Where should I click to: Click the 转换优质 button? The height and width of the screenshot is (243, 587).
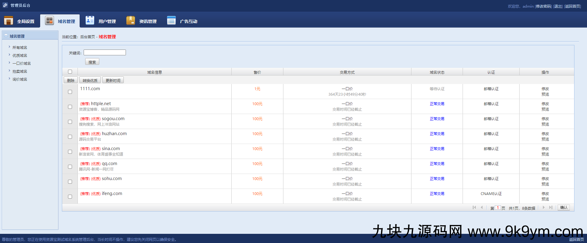pyautogui.click(x=90, y=80)
